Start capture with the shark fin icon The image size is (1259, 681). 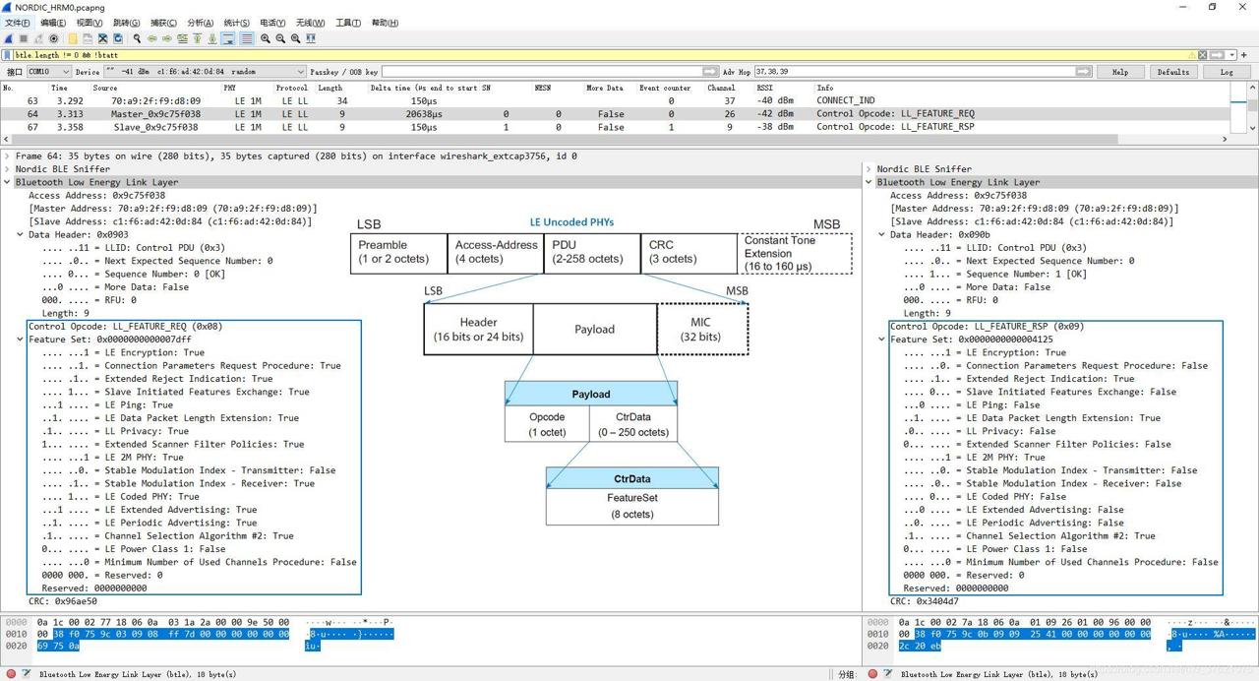(9, 38)
